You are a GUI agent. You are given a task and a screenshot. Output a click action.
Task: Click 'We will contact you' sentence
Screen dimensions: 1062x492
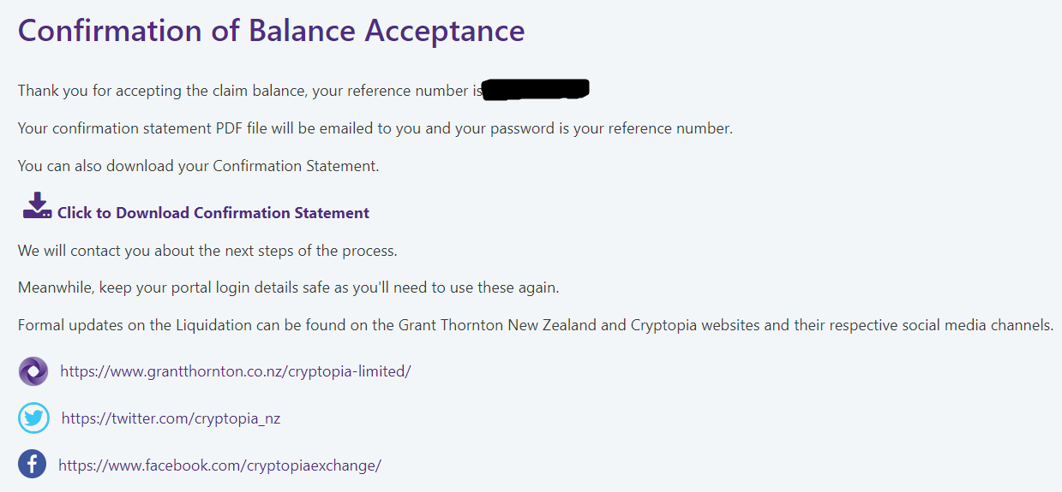tap(207, 251)
